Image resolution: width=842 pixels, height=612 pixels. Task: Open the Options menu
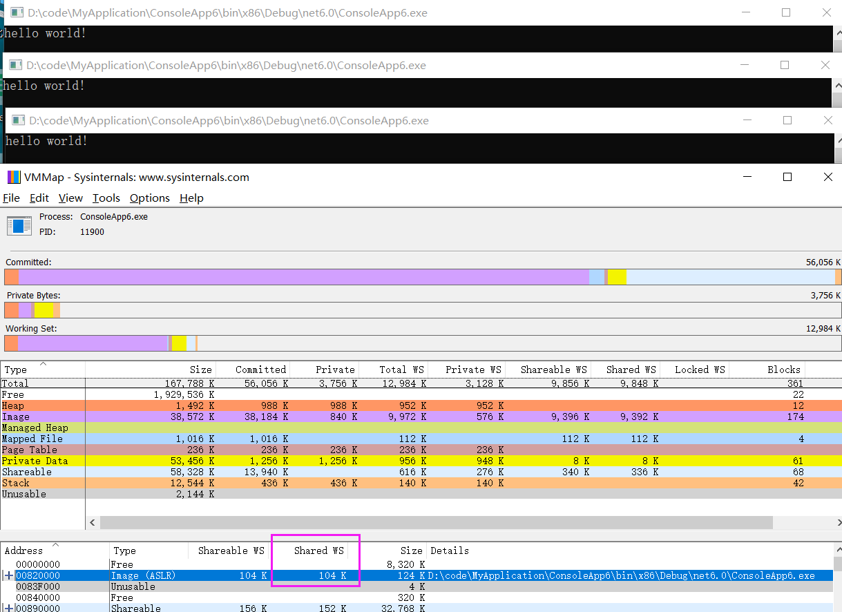(150, 198)
